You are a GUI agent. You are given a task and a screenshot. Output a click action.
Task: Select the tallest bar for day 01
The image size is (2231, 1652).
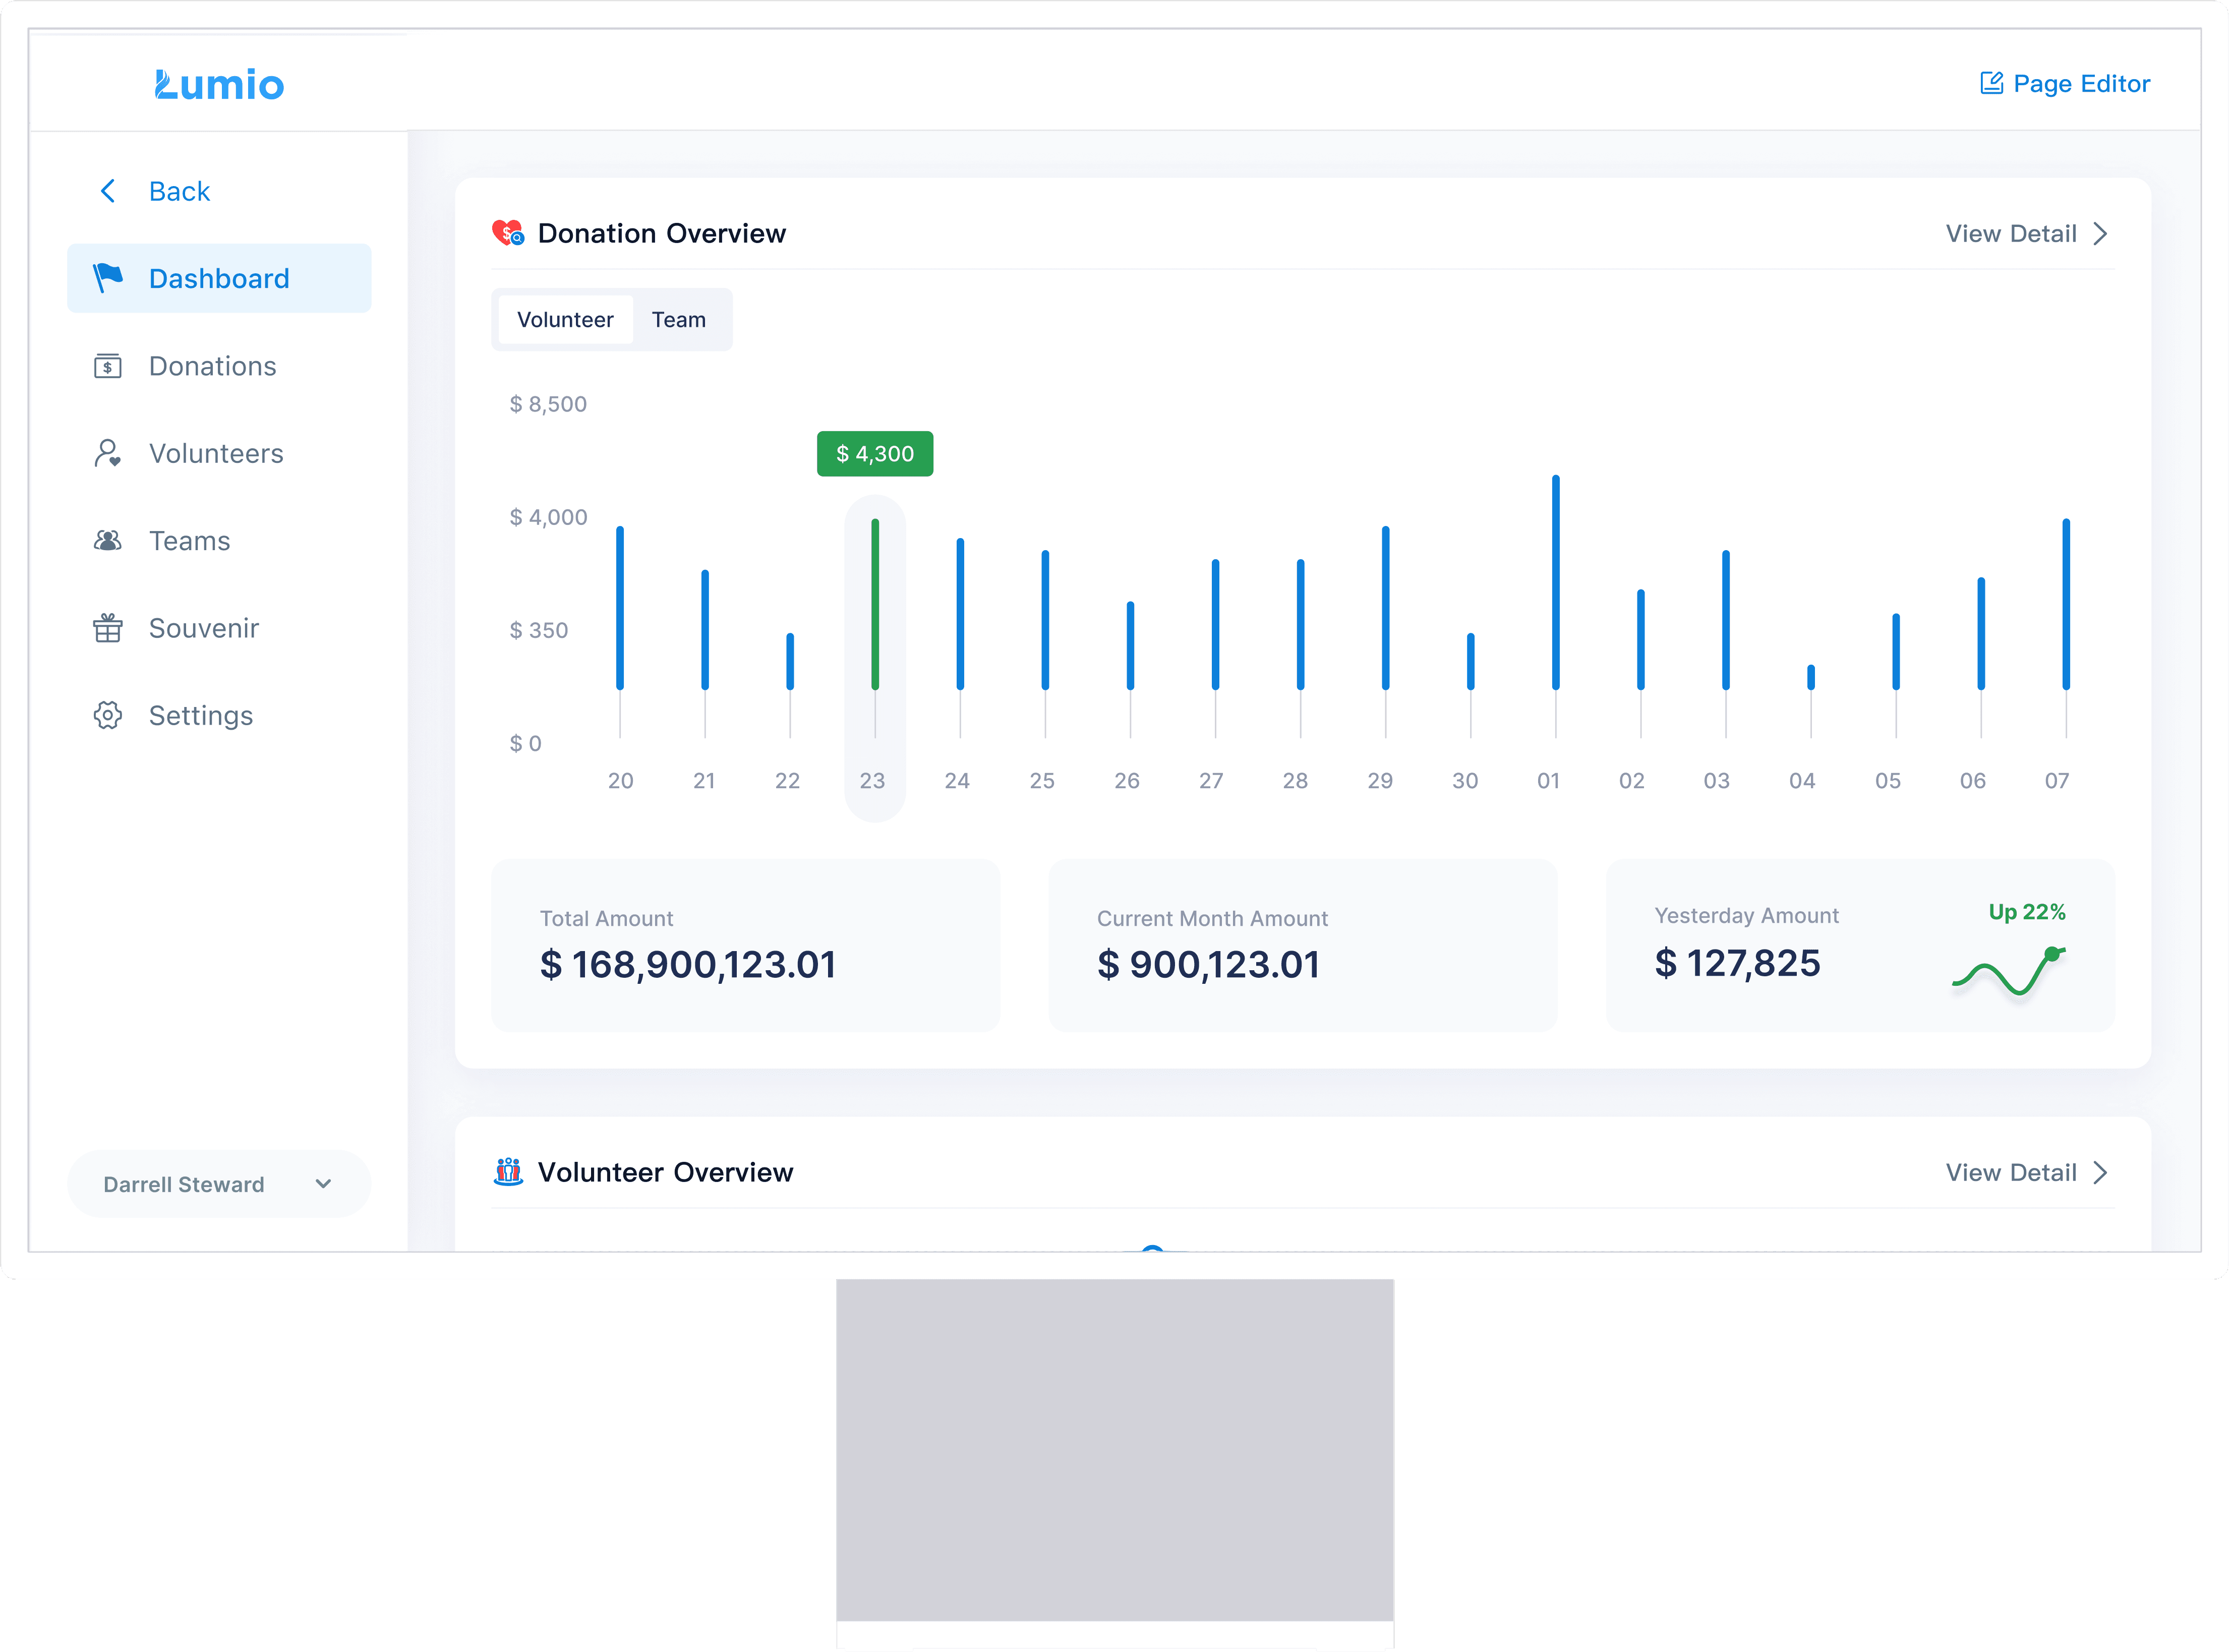tap(1555, 582)
